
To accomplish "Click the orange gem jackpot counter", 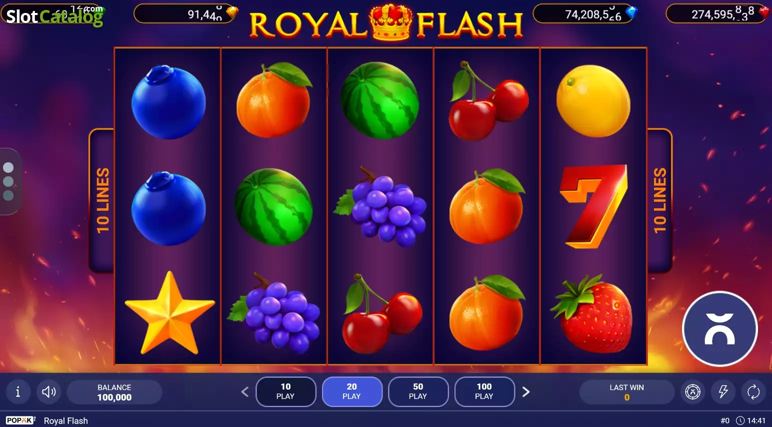I will pyautogui.click(x=185, y=13).
